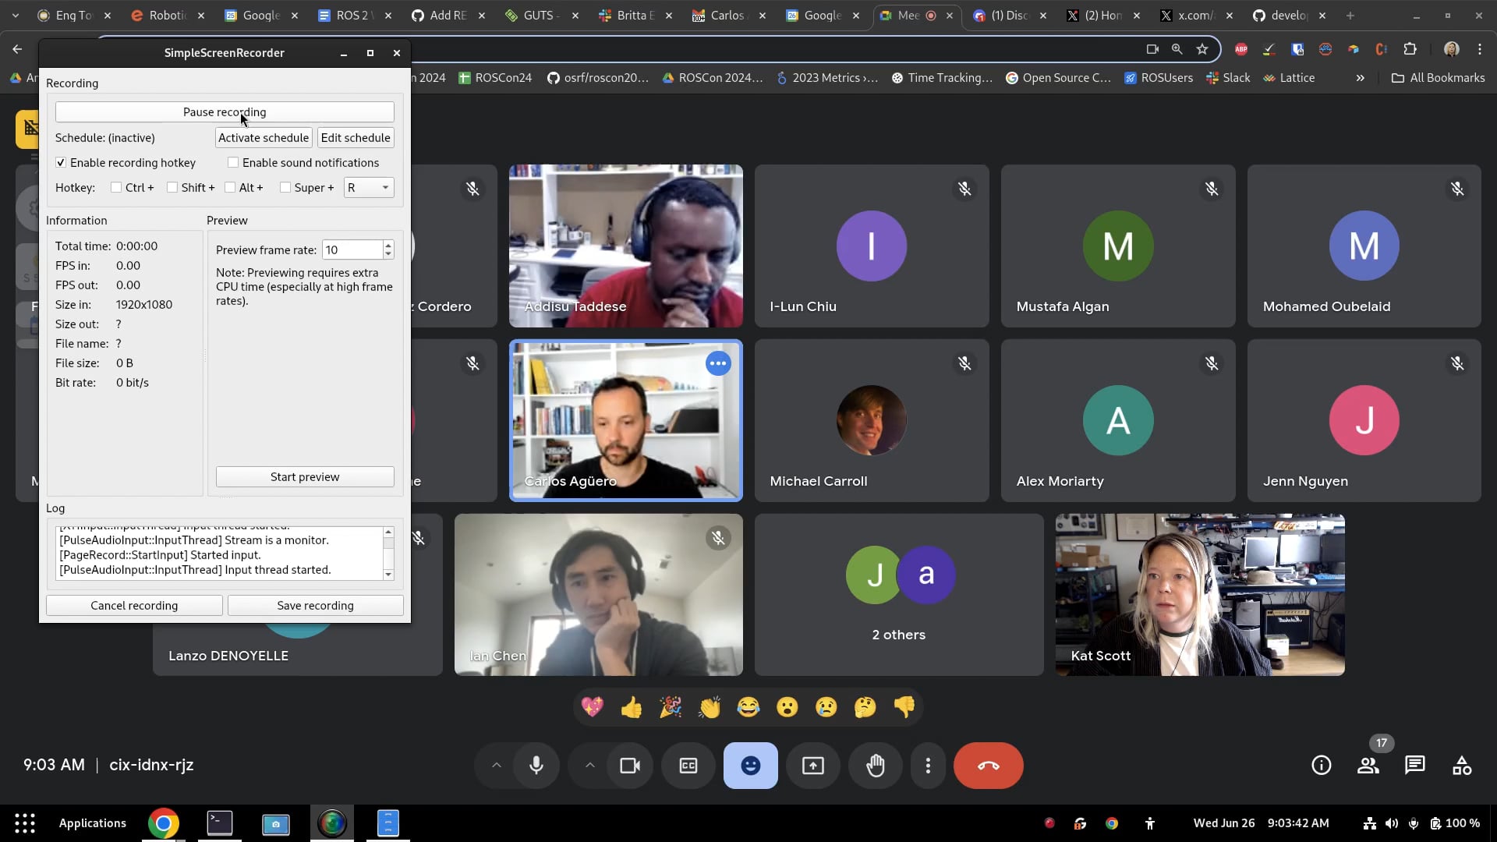Open Chrome zoom magnifier icon
The height and width of the screenshot is (842, 1497).
1177,49
